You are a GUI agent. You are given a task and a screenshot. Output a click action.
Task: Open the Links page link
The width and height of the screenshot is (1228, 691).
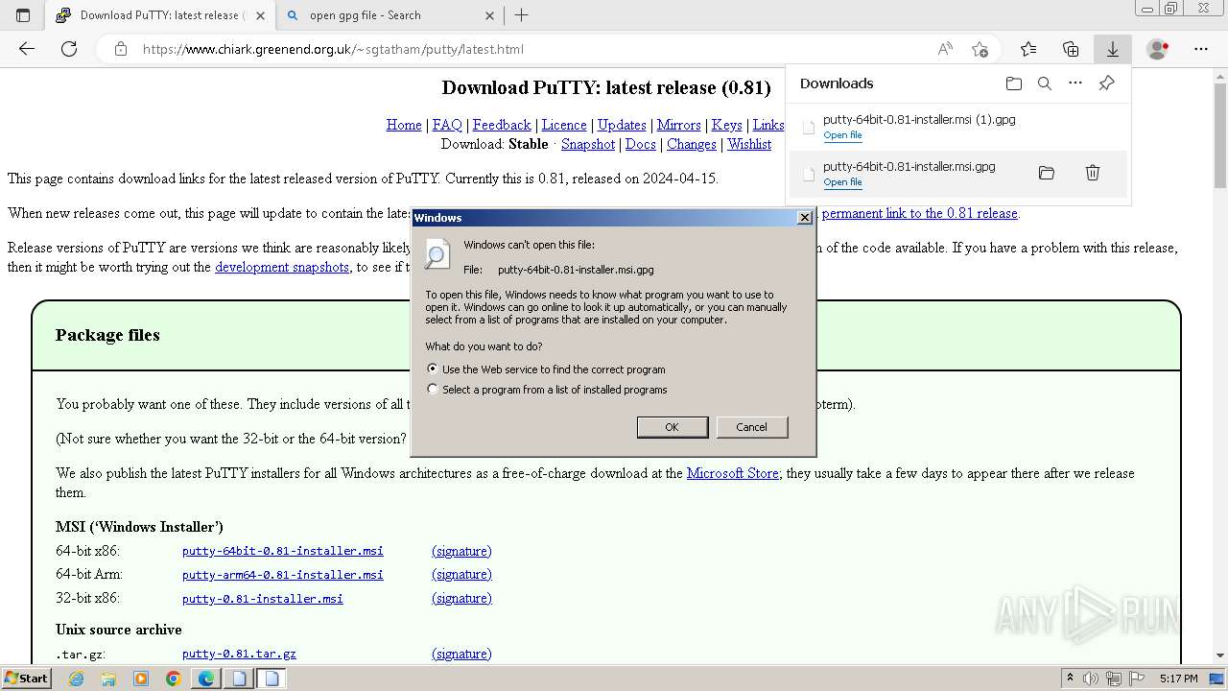point(768,125)
